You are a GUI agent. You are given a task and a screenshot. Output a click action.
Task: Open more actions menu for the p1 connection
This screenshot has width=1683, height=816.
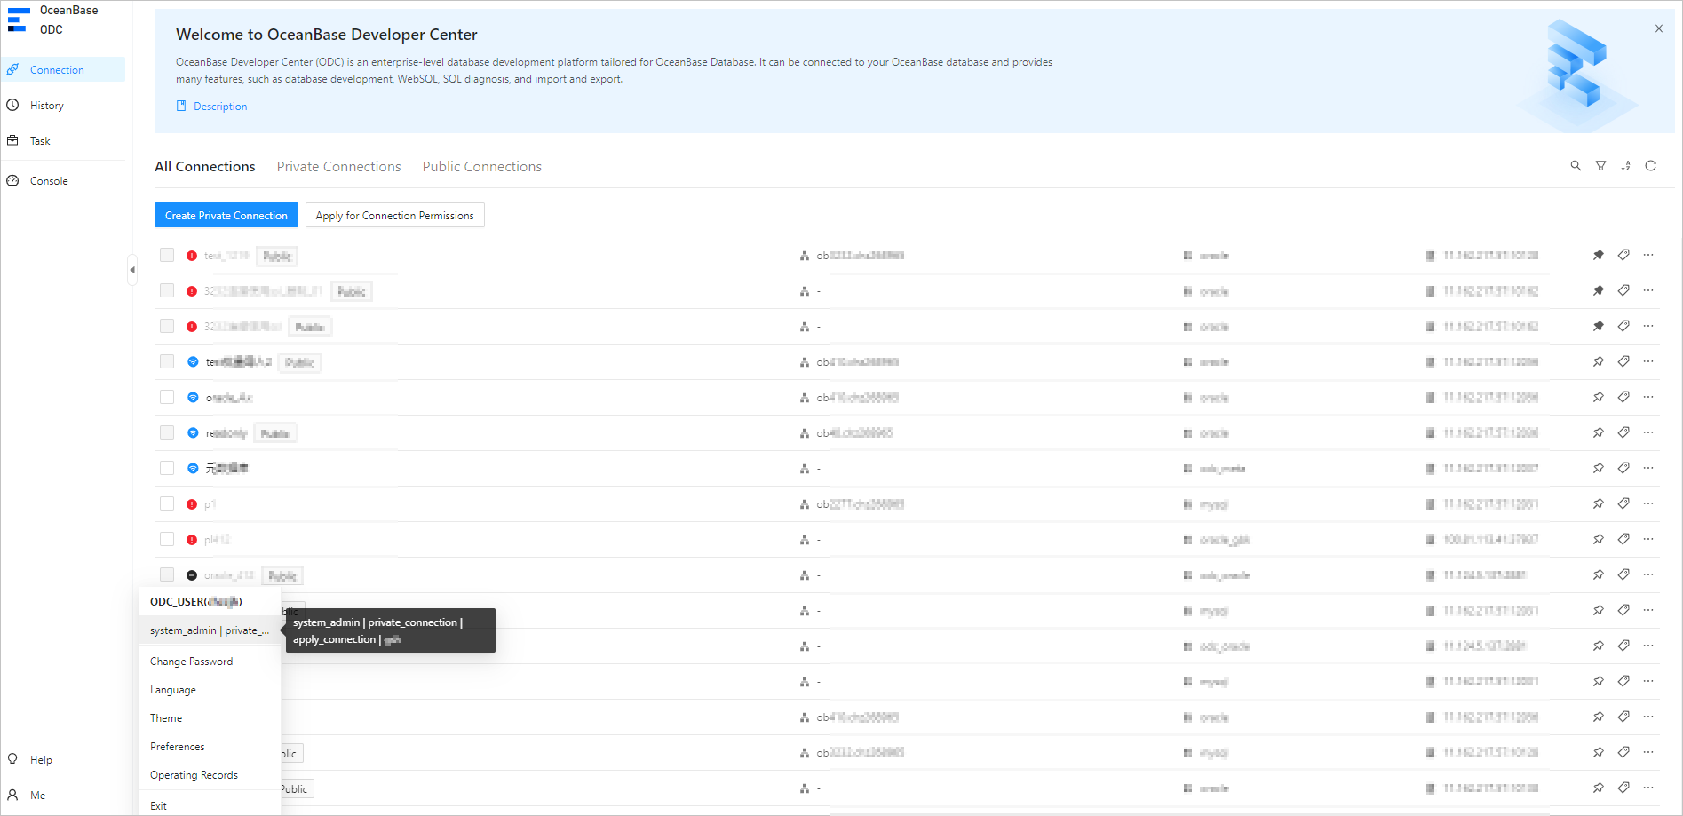1649,503
